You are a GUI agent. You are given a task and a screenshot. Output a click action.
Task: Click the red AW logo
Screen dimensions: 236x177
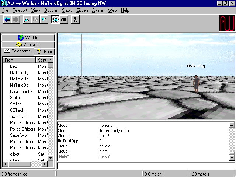coord(227,24)
